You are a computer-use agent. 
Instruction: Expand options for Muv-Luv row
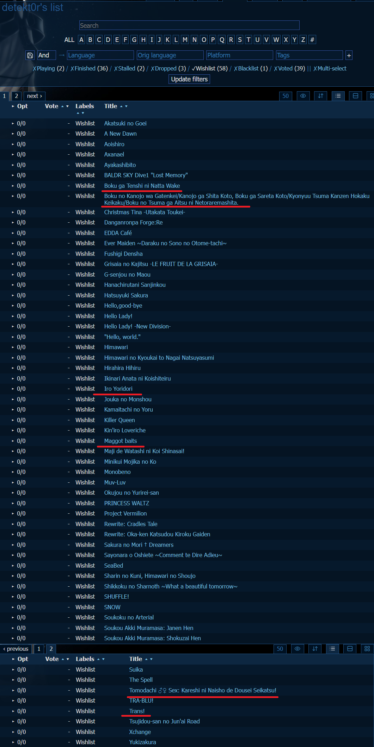coord(13,482)
